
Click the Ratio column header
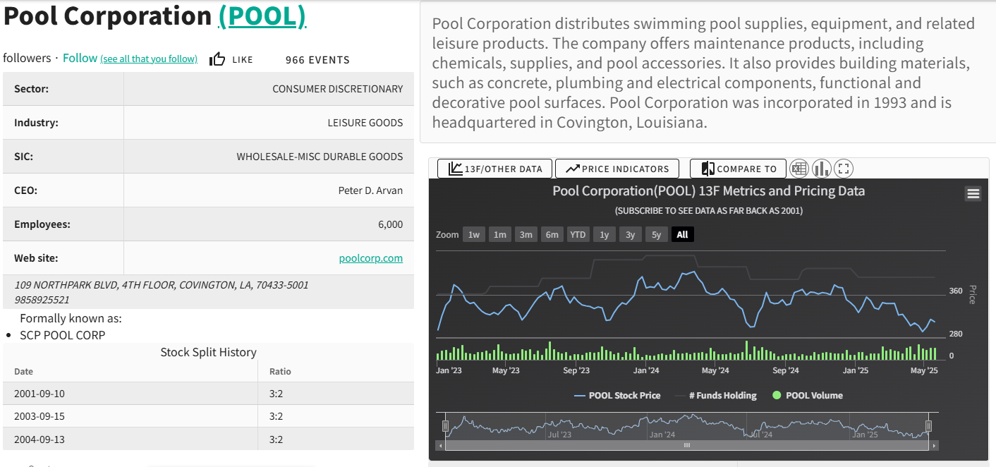(280, 372)
